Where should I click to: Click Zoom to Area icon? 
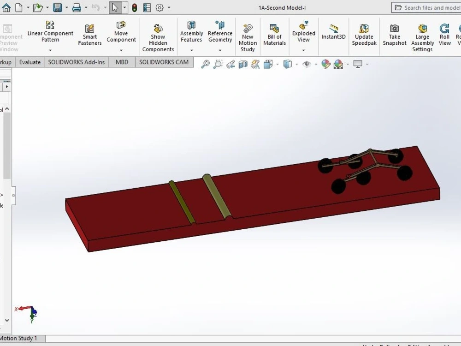coord(218,64)
